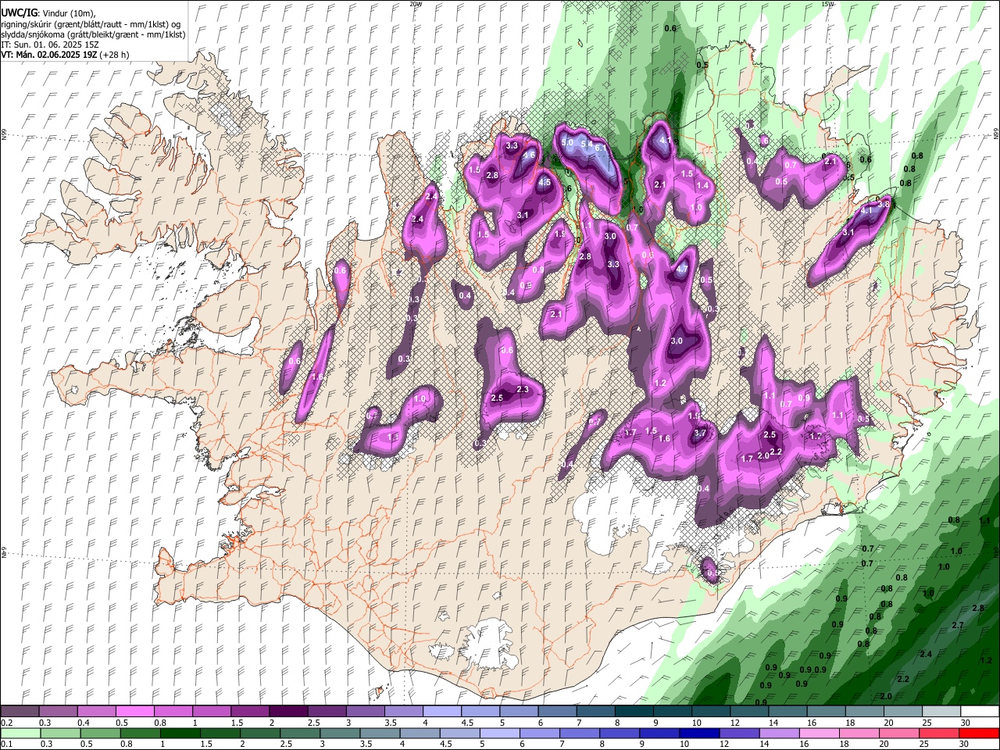Click the peak snowfall value '6.1'

click(x=601, y=148)
